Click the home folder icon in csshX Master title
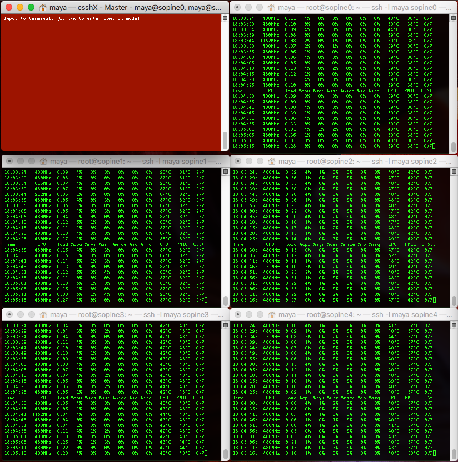Screen dimensions: 458x462 pyautogui.click(x=43, y=8)
